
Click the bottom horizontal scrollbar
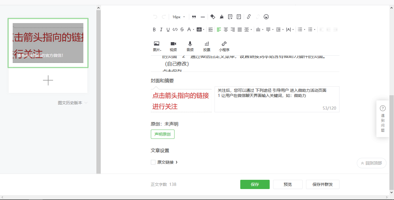[x=195, y=197]
